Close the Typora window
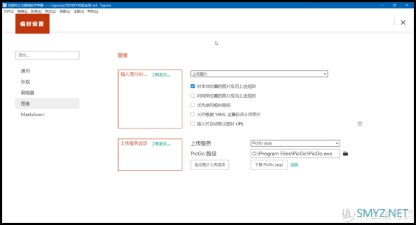416x225 pixels. pos(407,5)
